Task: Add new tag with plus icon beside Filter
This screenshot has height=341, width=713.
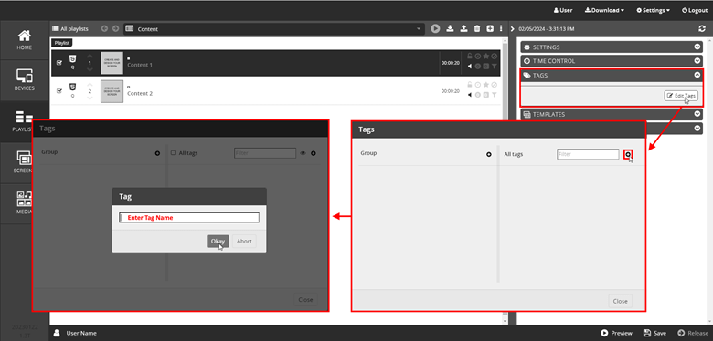Action: pos(628,155)
